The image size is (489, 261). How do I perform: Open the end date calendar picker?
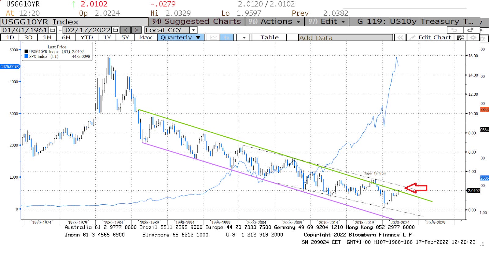116,30
